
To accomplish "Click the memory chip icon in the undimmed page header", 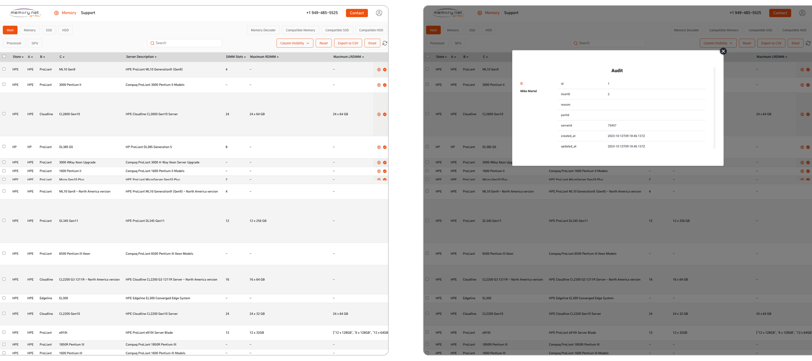I will [57, 13].
